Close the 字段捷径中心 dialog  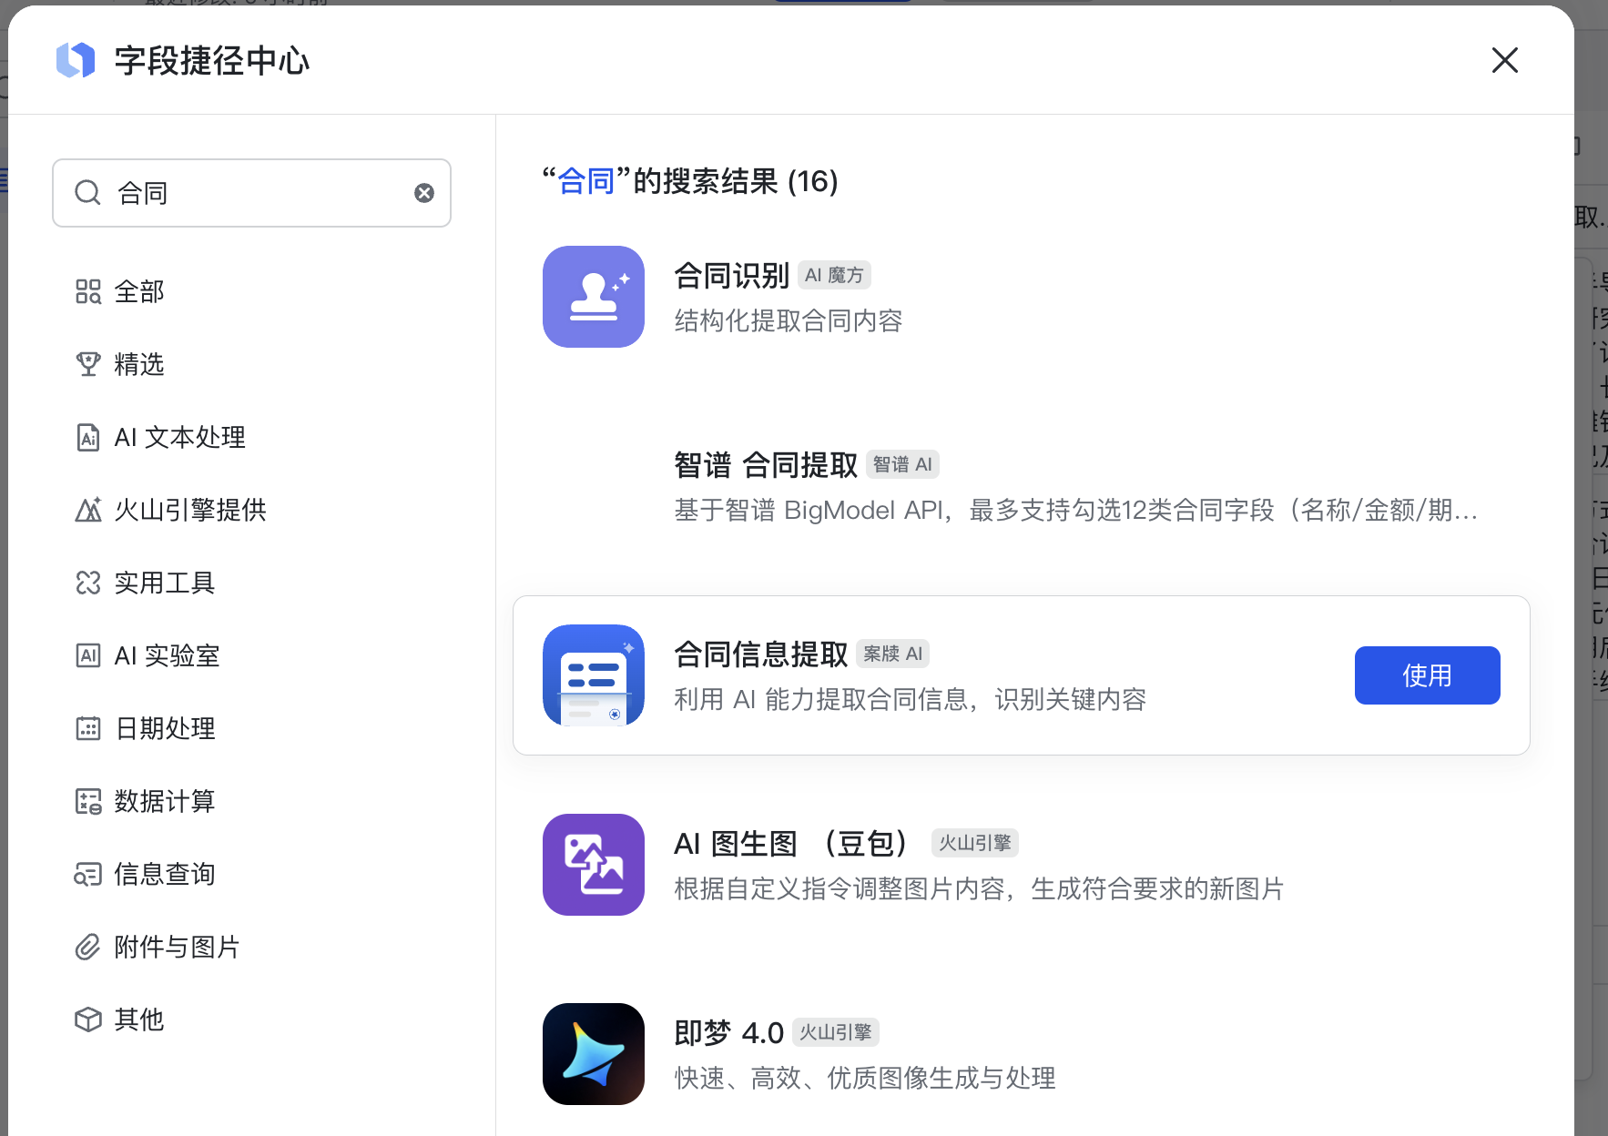tap(1504, 60)
